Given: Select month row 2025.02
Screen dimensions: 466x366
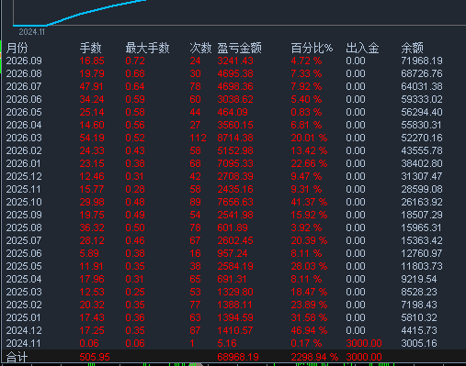Looking at the screenshot, I should click(x=233, y=305).
